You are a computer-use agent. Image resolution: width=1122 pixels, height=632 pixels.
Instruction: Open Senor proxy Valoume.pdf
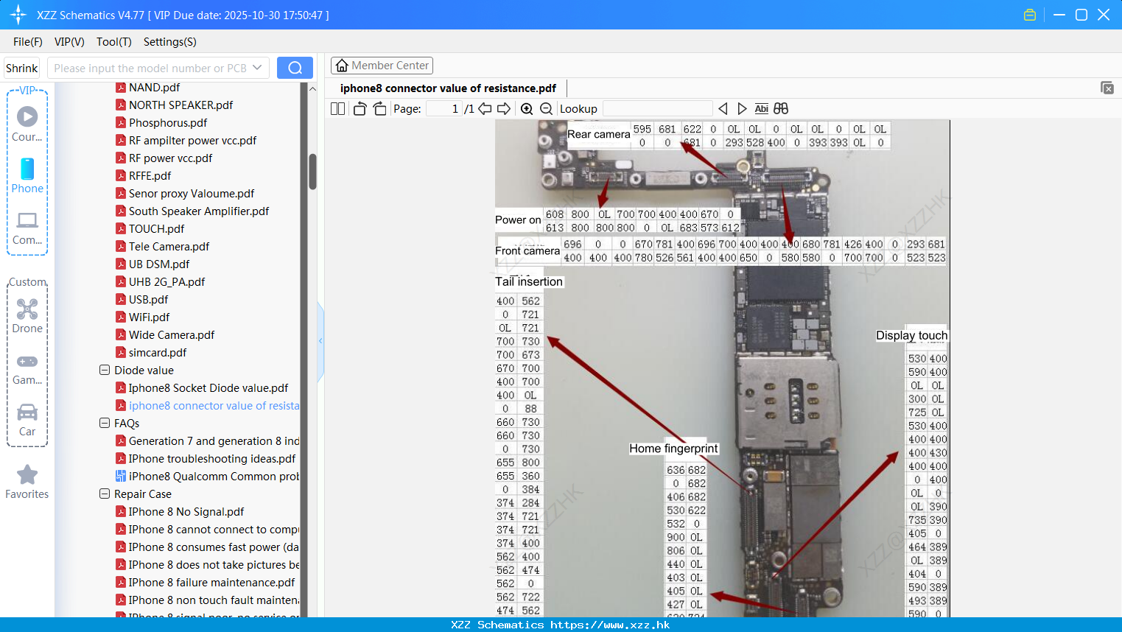click(x=192, y=193)
